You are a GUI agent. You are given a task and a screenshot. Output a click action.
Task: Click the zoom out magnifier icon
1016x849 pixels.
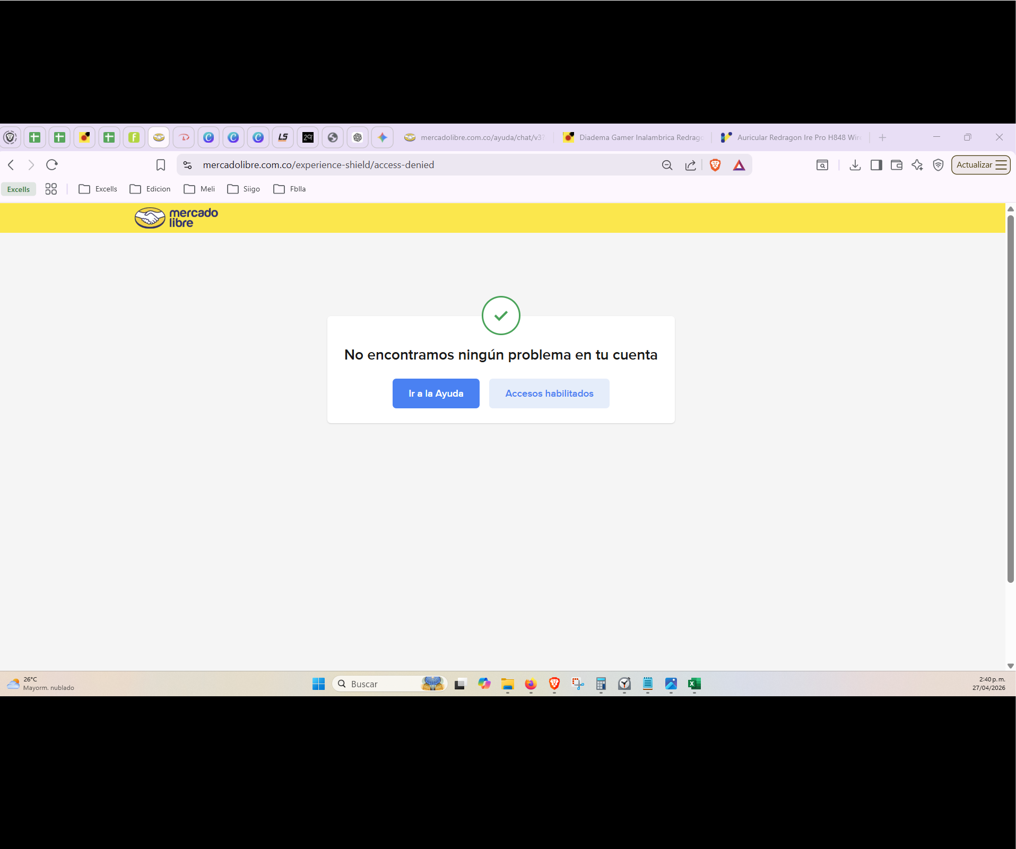coord(667,165)
